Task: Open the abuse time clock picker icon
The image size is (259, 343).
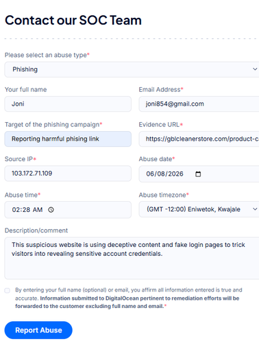Action: pos(51,210)
